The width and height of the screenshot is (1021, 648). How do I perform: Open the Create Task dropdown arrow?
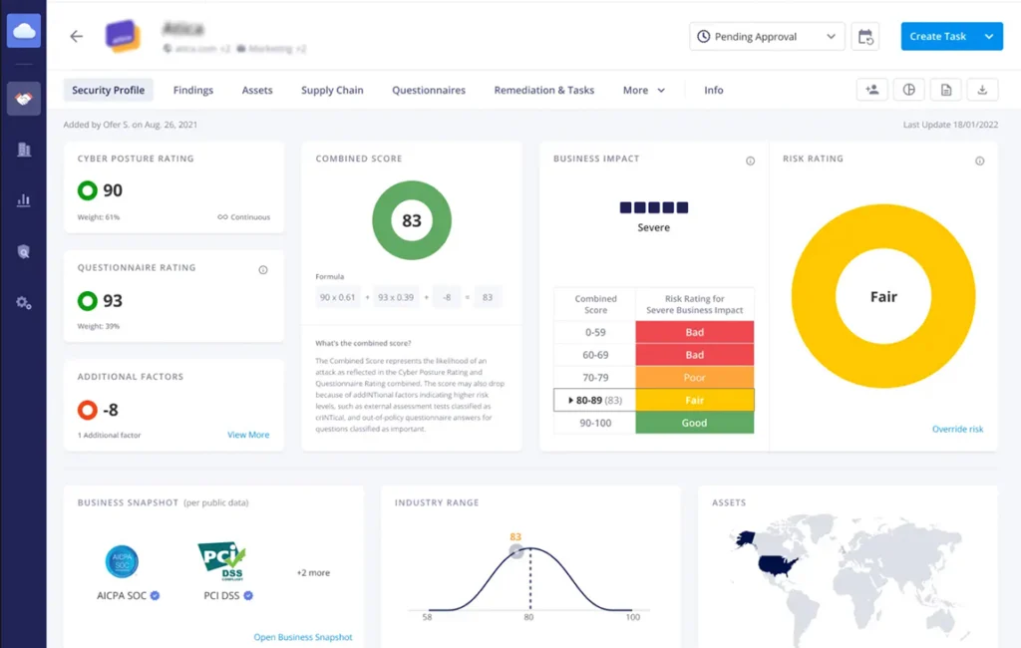pos(987,36)
